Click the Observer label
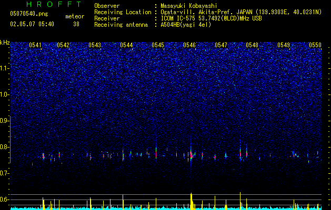 (107, 6)
